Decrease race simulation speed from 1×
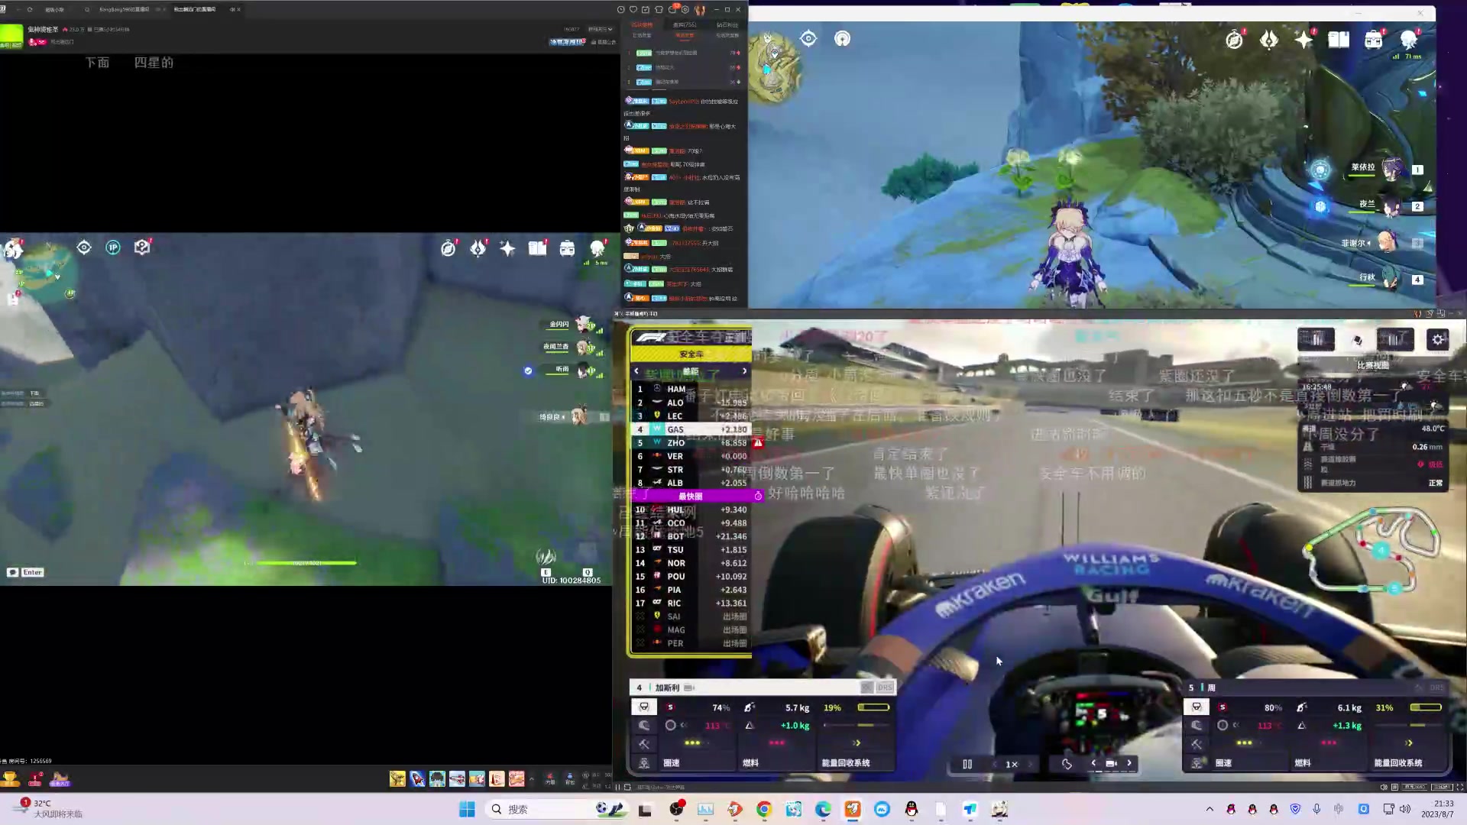This screenshot has height=825, width=1467. (x=995, y=764)
